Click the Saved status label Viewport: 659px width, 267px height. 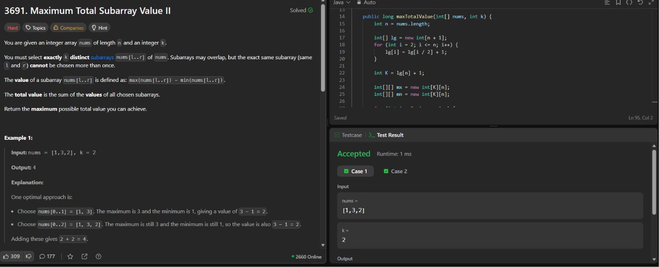(x=340, y=118)
